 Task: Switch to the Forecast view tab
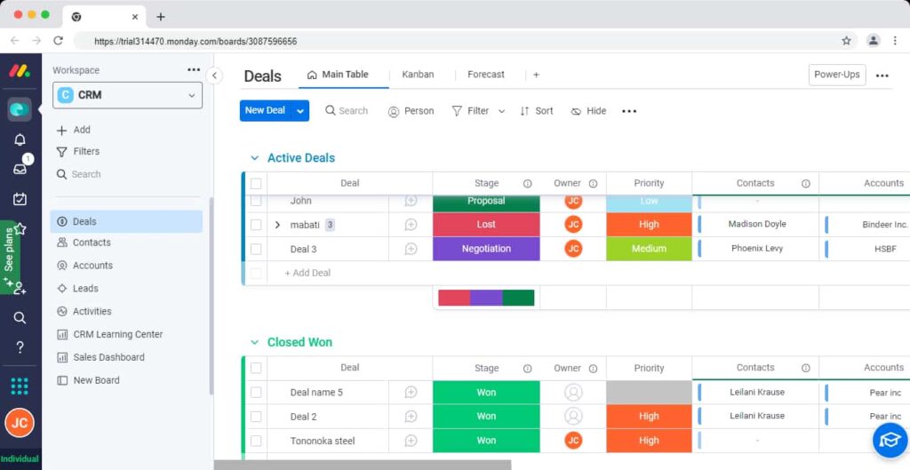pyautogui.click(x=485, y=75)
